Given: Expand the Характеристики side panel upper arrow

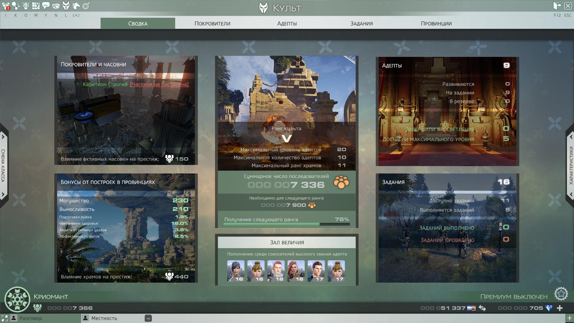Looking at the screenshot, I should click(x=571, y=137).
